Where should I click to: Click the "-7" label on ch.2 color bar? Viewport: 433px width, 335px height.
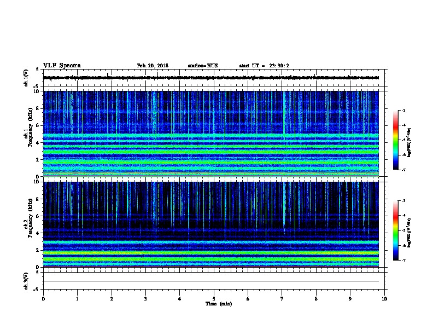coord(403,261)
